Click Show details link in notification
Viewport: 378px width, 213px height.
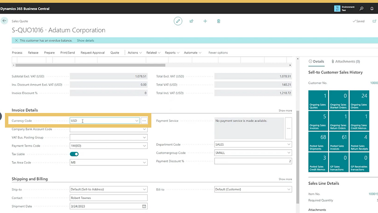tap(85, 41)
